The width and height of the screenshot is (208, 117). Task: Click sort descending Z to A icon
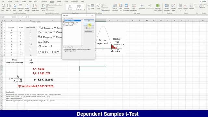[x=89, y=9]
